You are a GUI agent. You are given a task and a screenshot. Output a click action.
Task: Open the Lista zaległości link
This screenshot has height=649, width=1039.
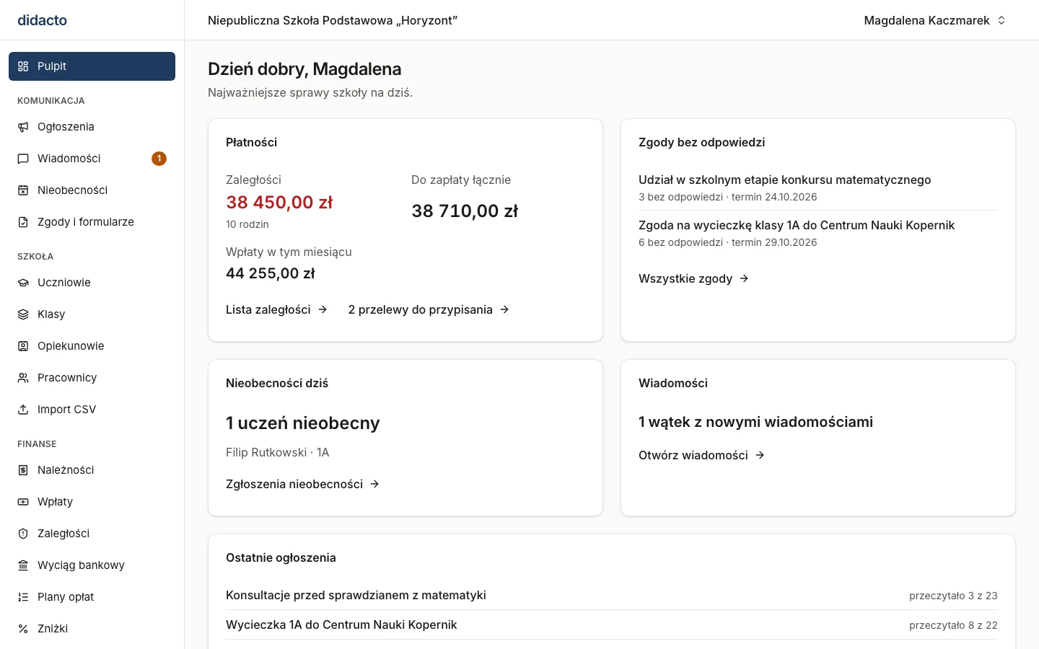(x=277, y=309)
